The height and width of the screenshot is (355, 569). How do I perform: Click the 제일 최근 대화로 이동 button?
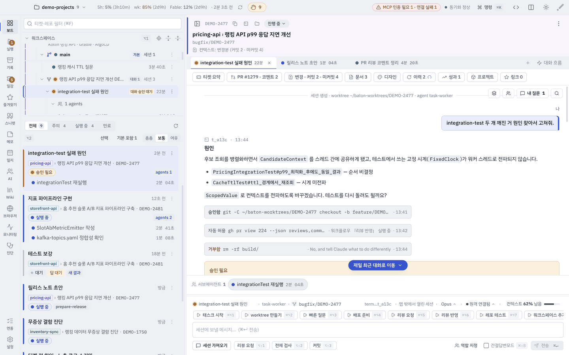378,265
